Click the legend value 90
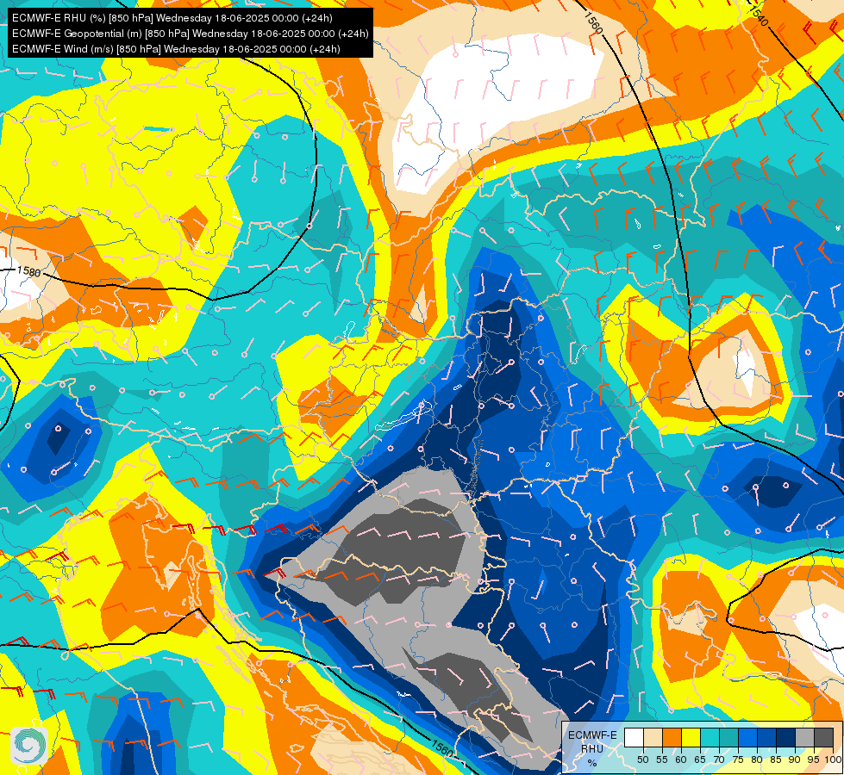 [x=795, y=759]
